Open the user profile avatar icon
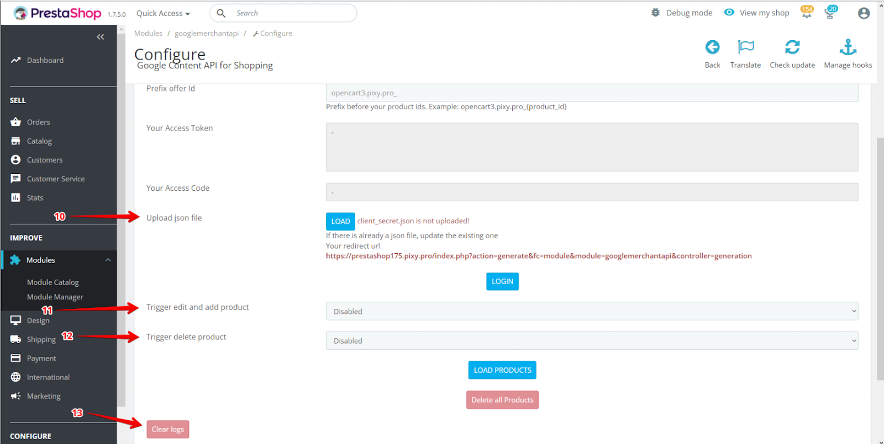The height and width of the screenshot is (444, 884). (x=864, y=13)
